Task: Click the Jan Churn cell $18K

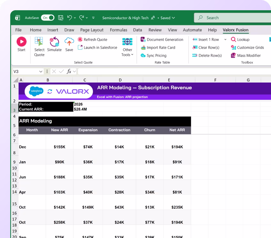Action: [150, 162]
